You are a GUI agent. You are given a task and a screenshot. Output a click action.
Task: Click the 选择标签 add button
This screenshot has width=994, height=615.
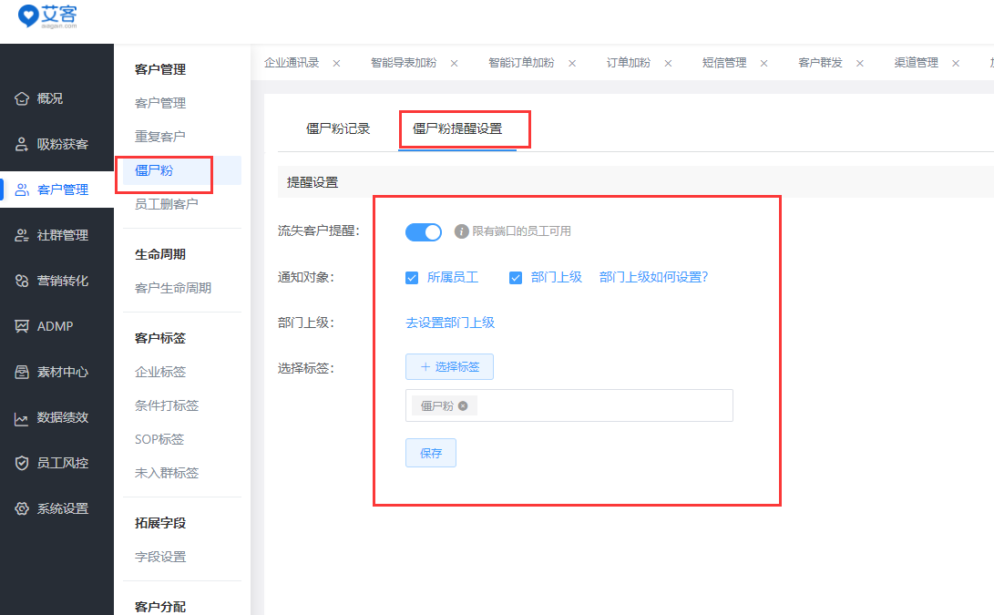click(449, 366)
